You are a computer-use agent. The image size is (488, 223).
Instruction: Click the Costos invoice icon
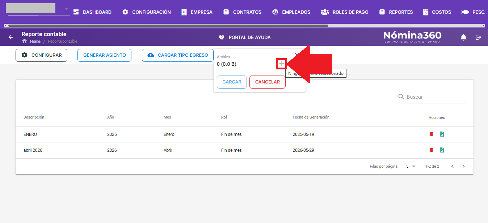click(426, 12)
